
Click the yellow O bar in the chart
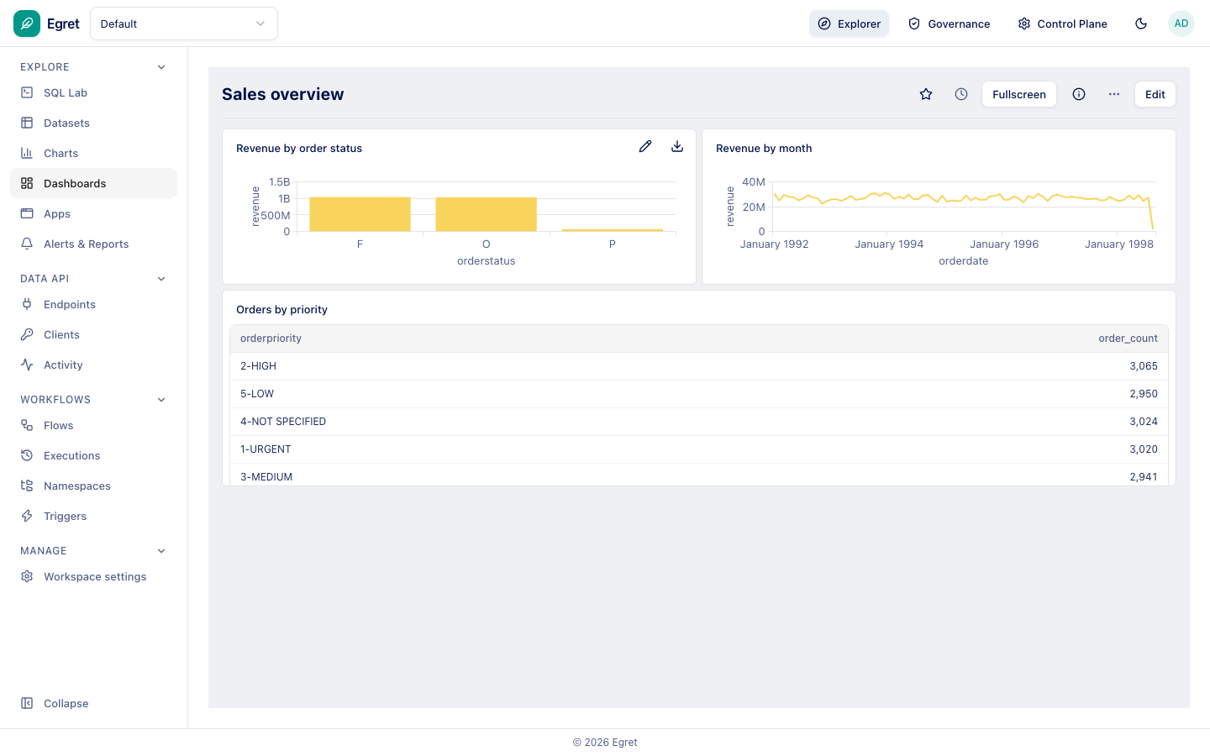coord(486,214)
